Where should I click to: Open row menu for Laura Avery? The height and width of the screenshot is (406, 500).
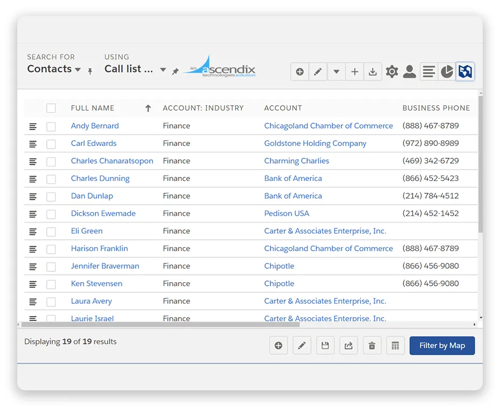pyautogui.click(x=33, y=302)
